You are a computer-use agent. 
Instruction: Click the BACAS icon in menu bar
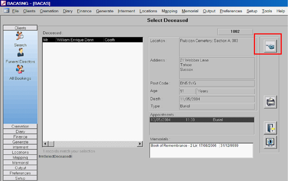coord(6,10)
